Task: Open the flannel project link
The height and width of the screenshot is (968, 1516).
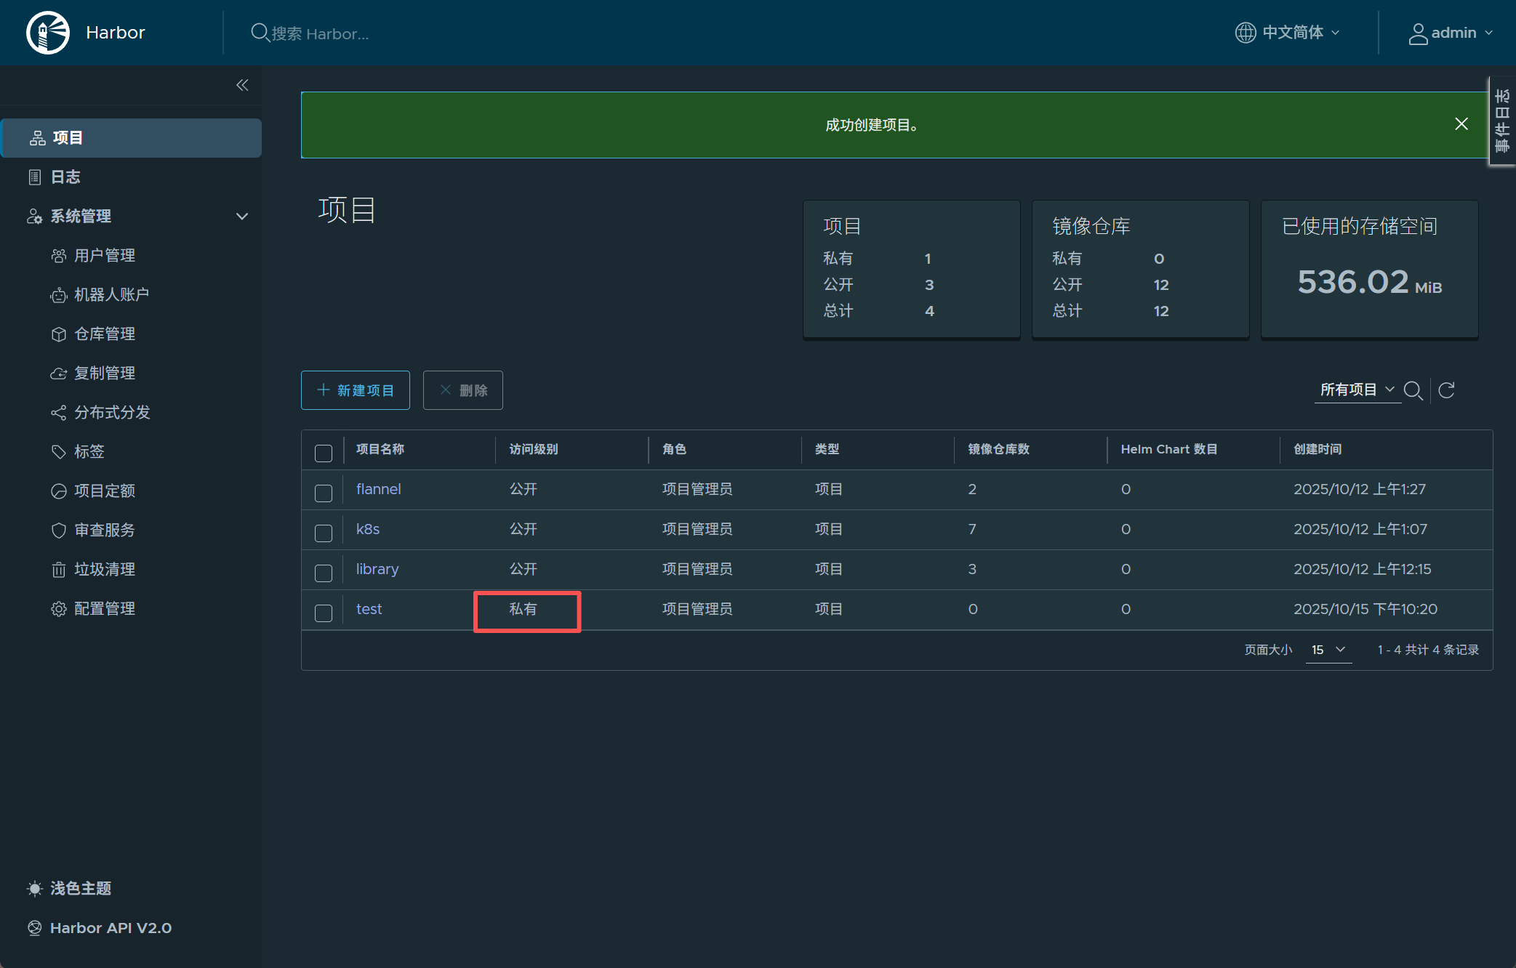Action: coord(378,489)
